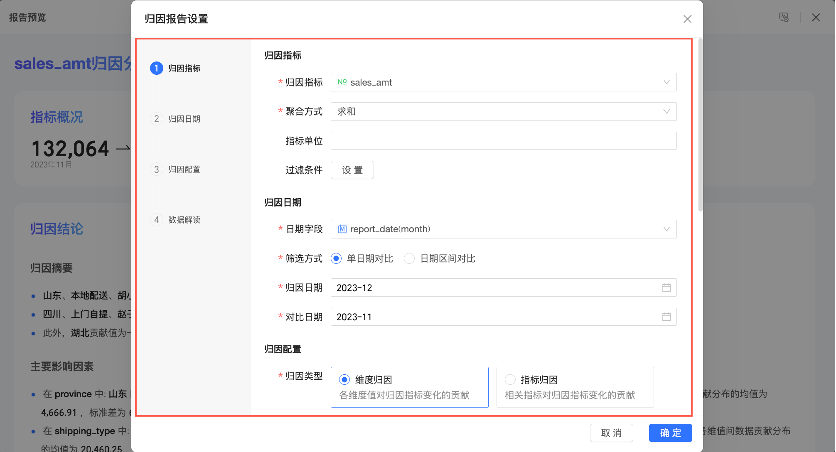
Task: Open the 日期字段 report_date dropdown
Action: pyautogui.click(x=503, y=229)
